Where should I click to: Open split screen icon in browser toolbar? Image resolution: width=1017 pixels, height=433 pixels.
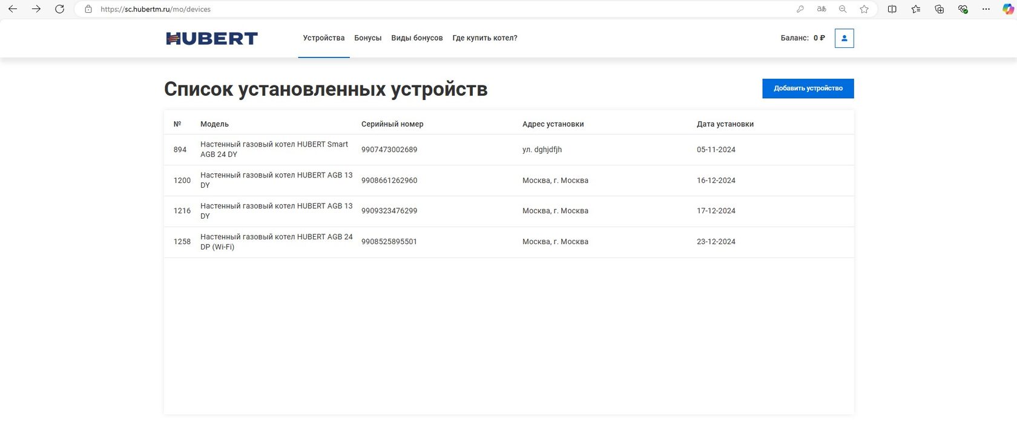(892, 9)
